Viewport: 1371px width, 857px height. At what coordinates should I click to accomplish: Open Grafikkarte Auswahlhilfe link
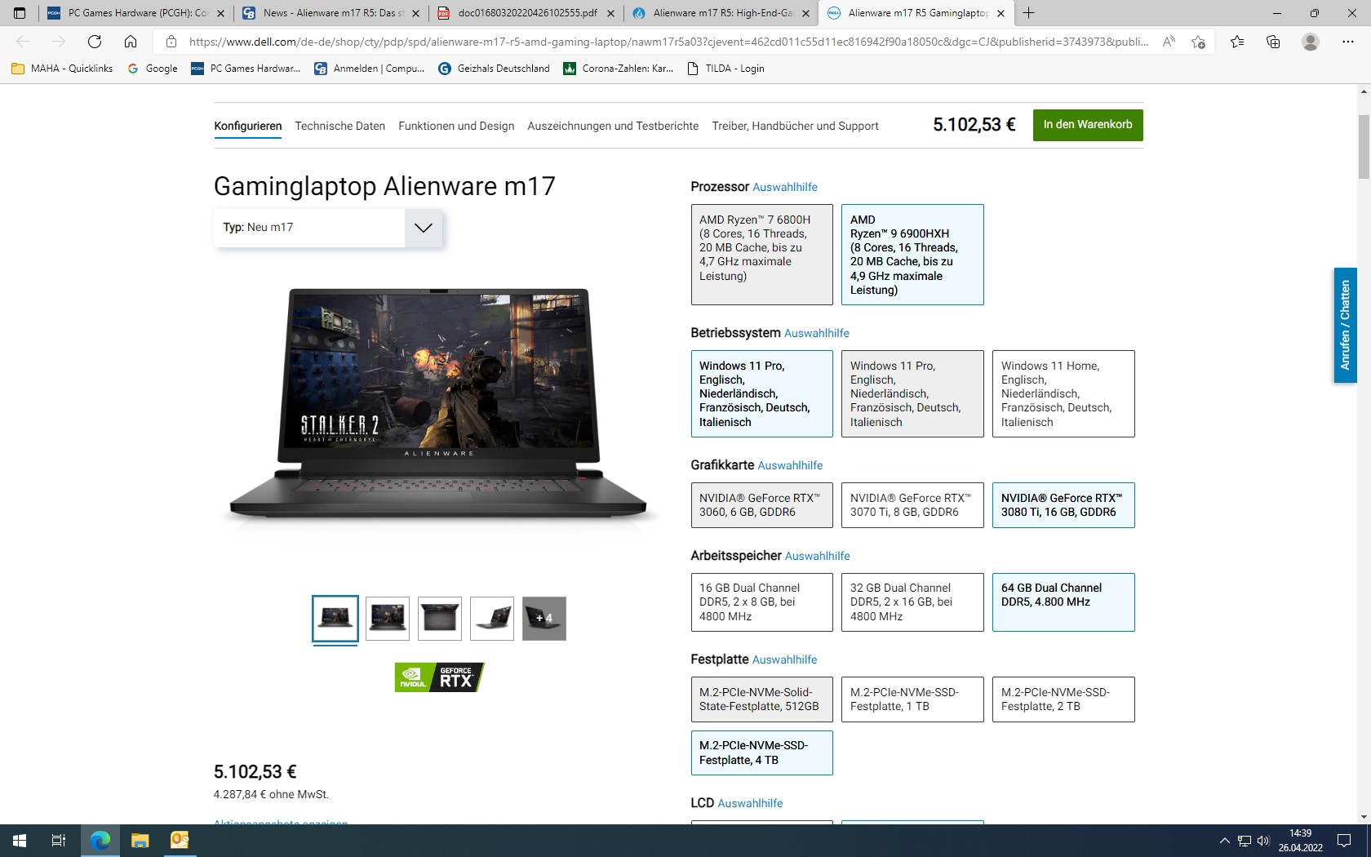tap(790, 465)
